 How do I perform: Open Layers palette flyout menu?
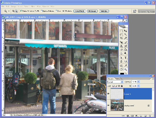click(x=153, y=79)
